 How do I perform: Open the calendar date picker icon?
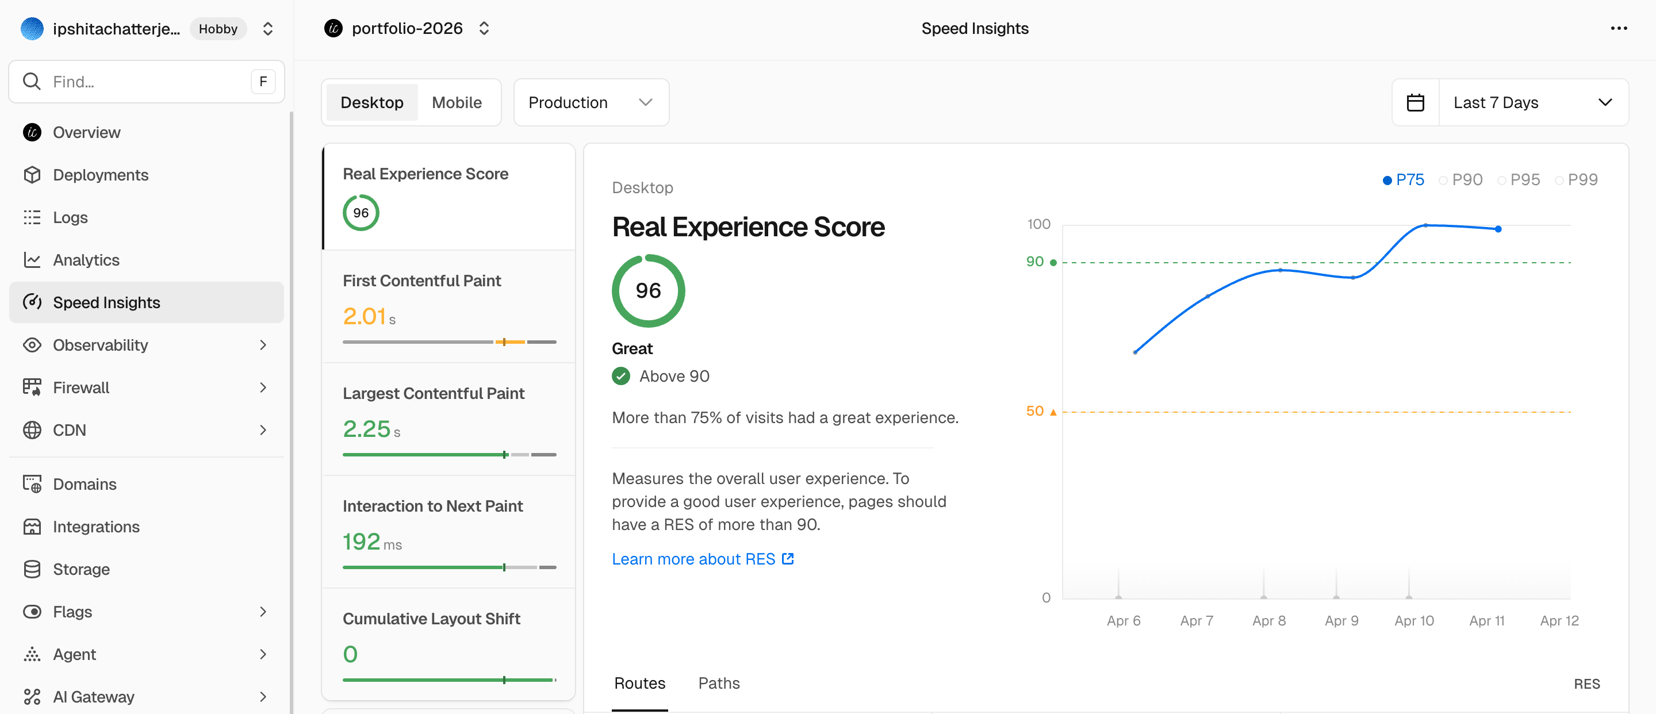(1416, 102)
